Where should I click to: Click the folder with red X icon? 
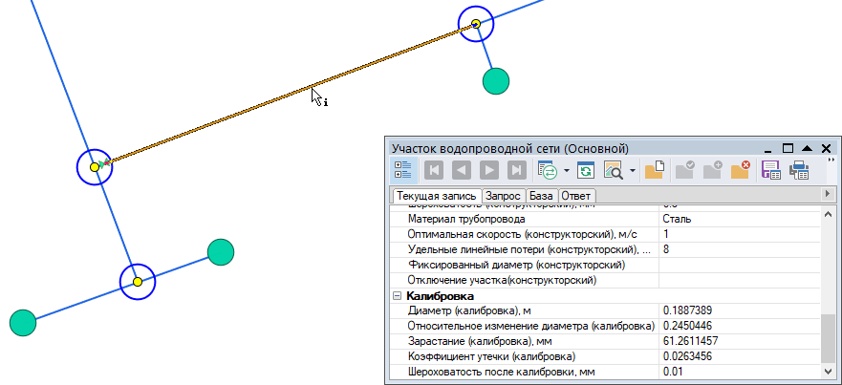(740, 171)
